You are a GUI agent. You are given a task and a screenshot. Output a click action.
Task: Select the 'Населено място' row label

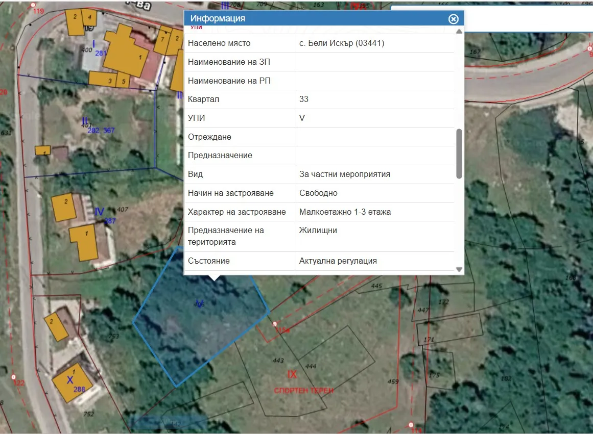point(219,43)
